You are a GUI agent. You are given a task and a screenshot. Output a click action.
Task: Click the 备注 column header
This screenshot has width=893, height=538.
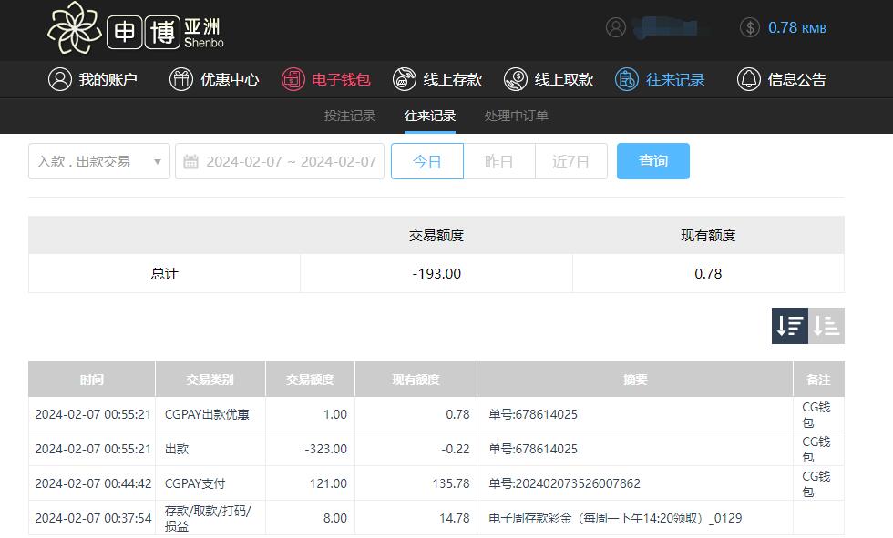[819, 380]
